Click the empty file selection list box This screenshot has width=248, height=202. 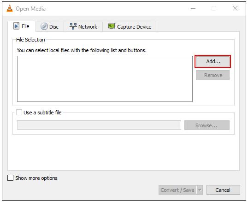[x=105, y=79]
